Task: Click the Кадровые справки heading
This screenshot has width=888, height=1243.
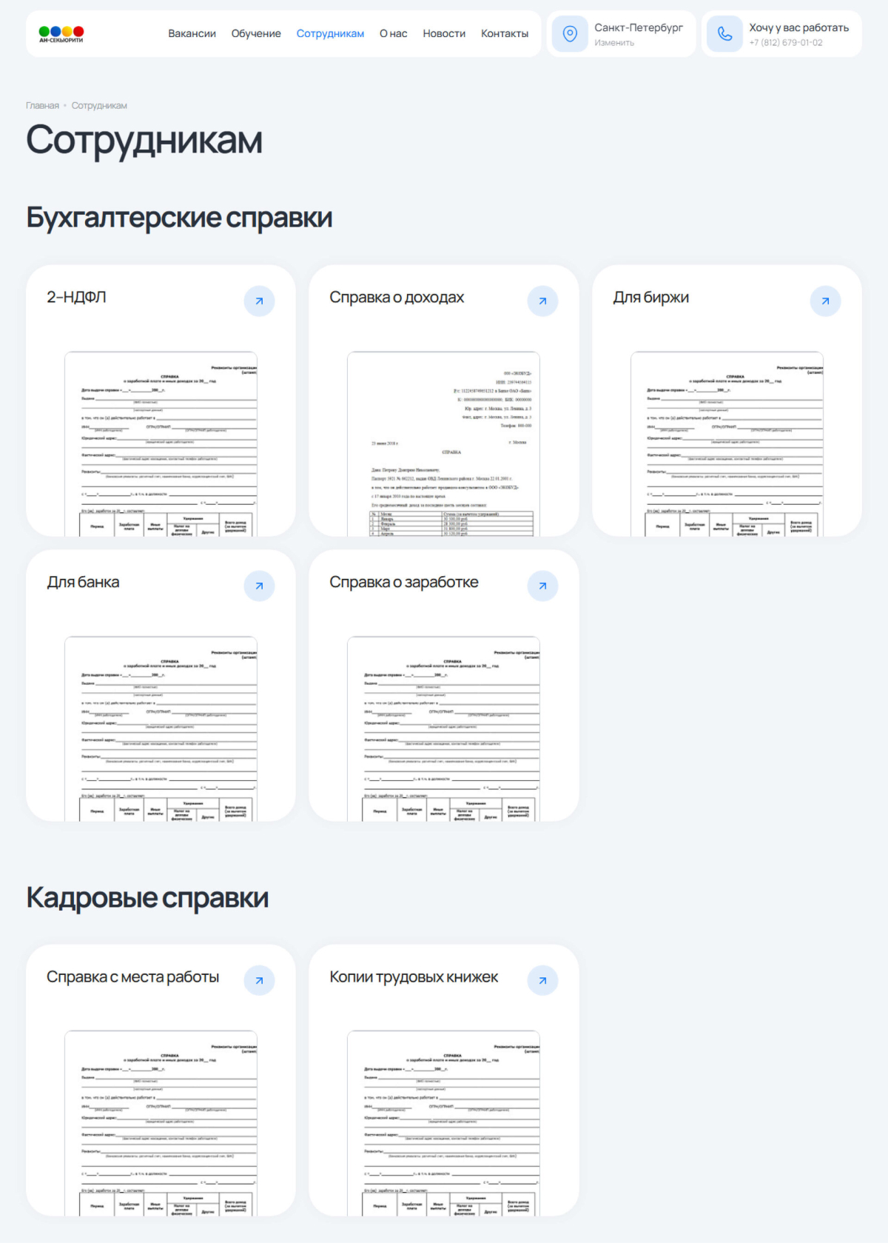Action: 147,897
